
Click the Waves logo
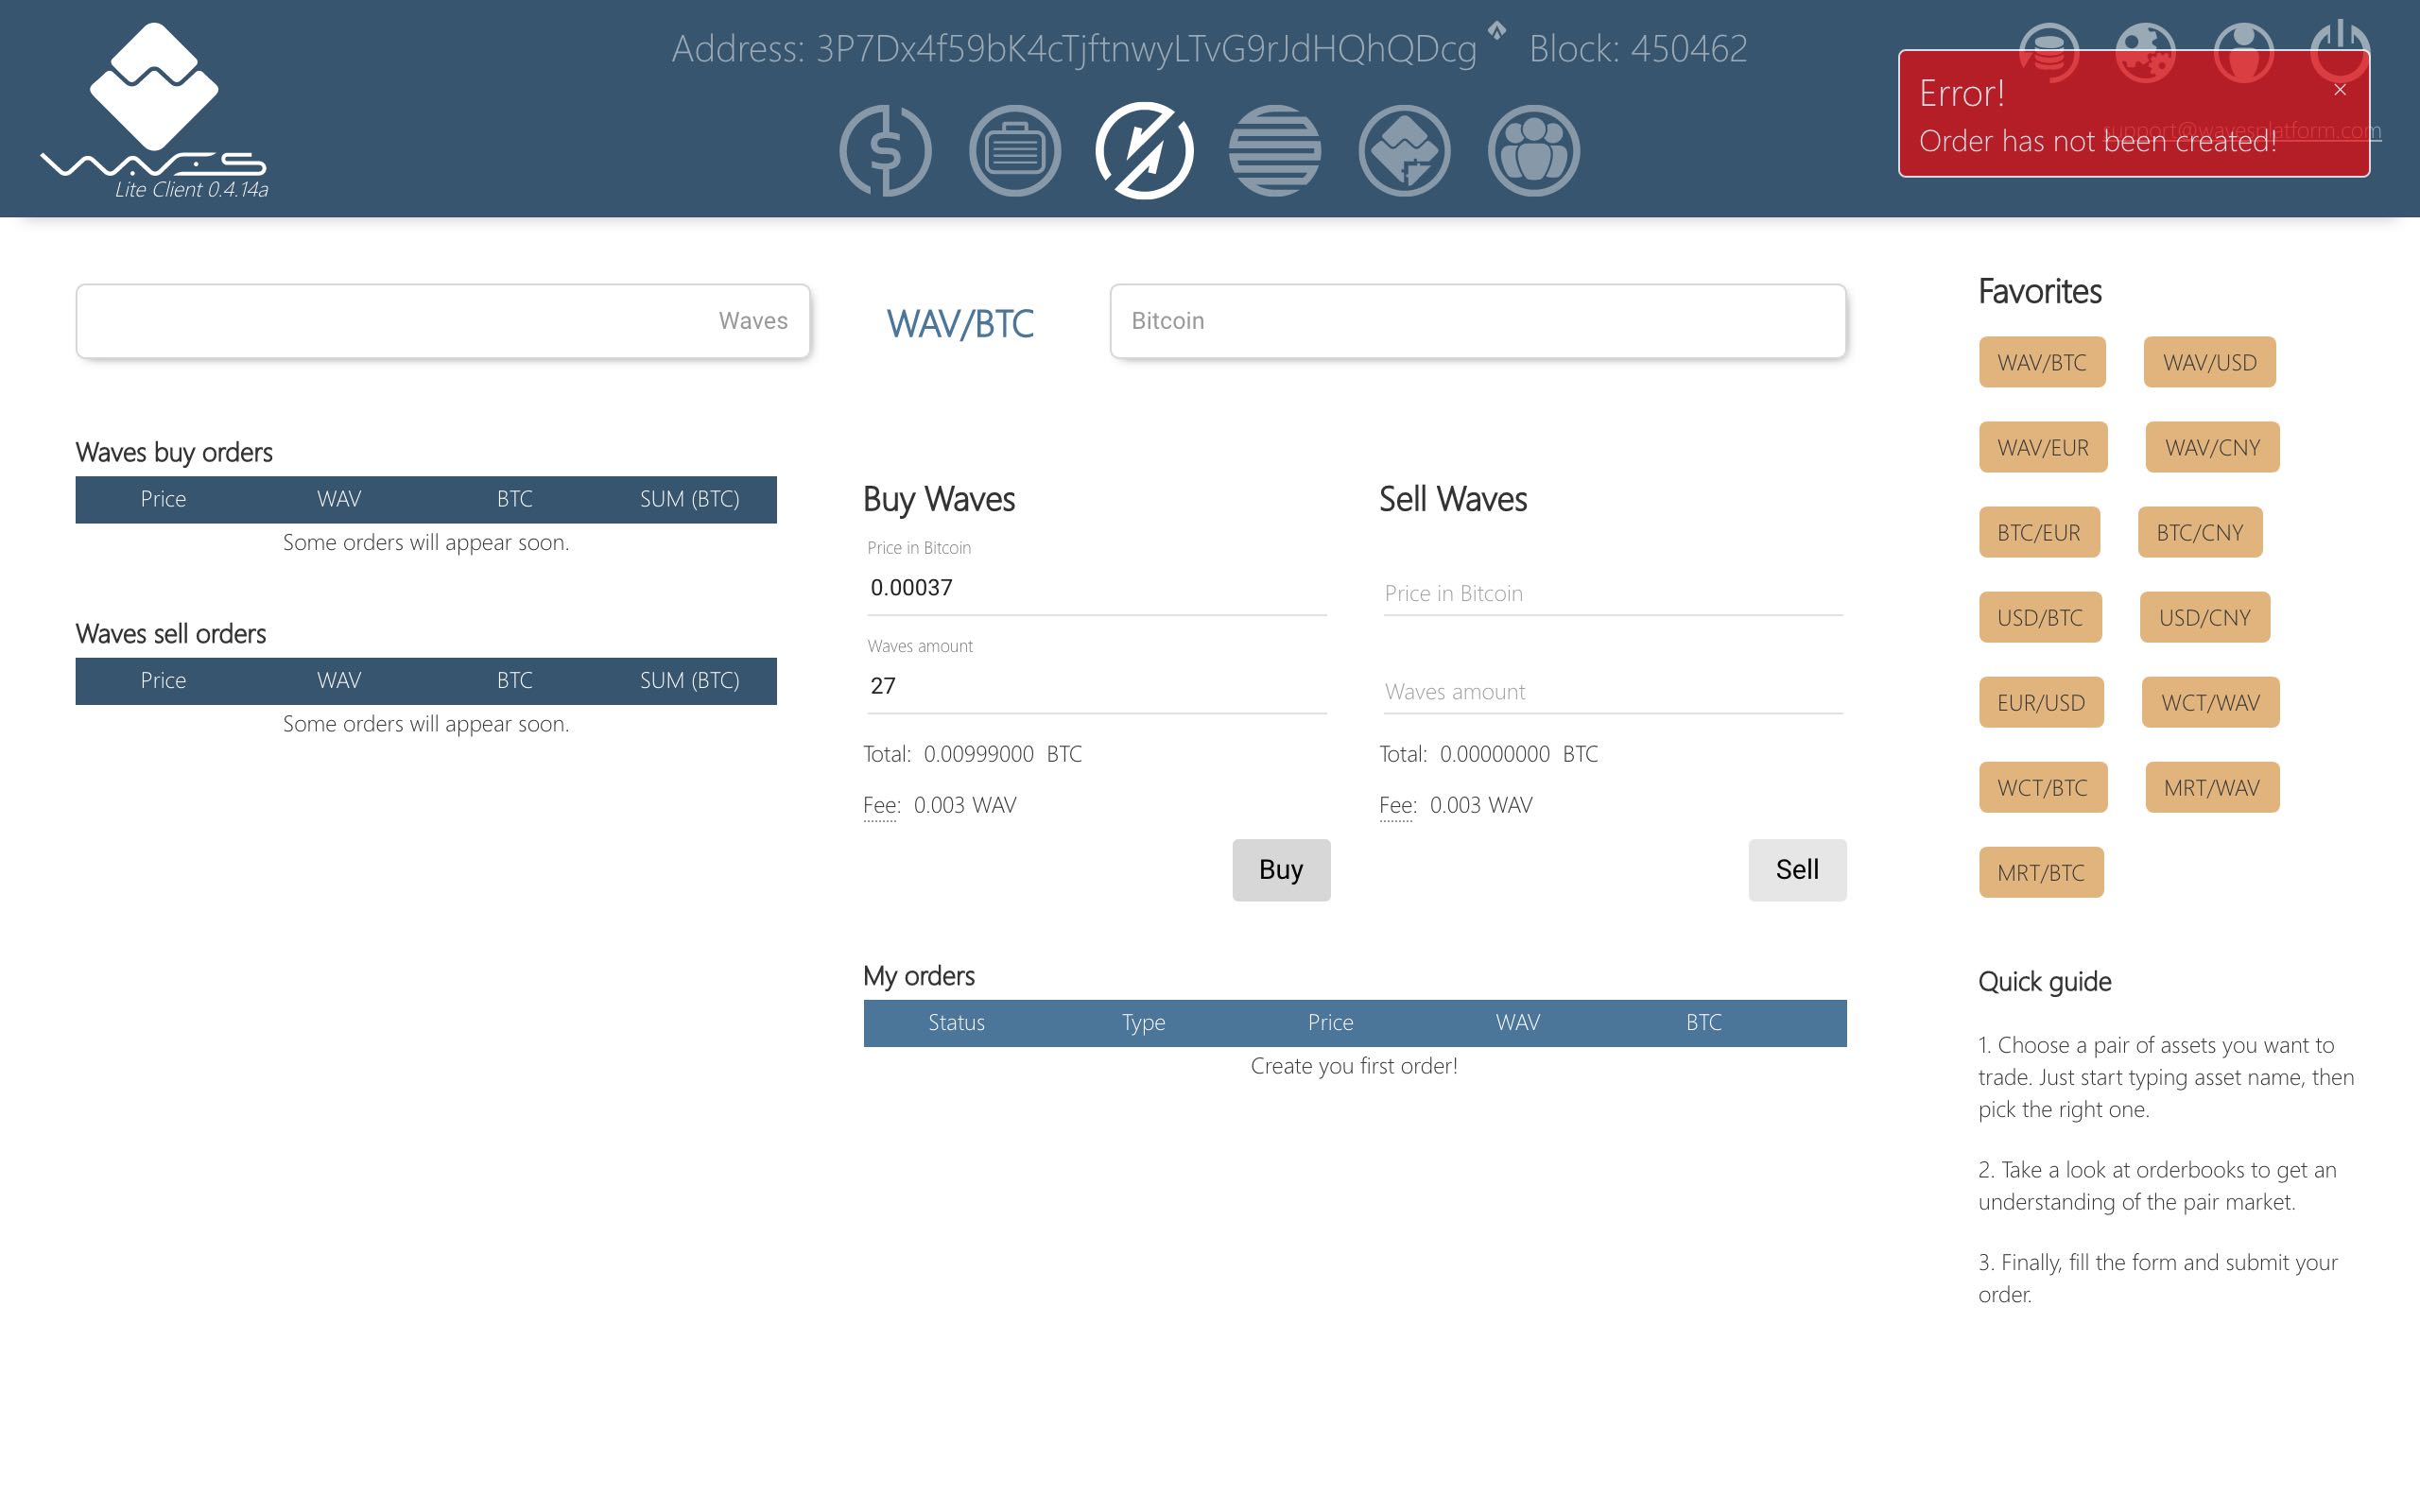pos(154,110)
